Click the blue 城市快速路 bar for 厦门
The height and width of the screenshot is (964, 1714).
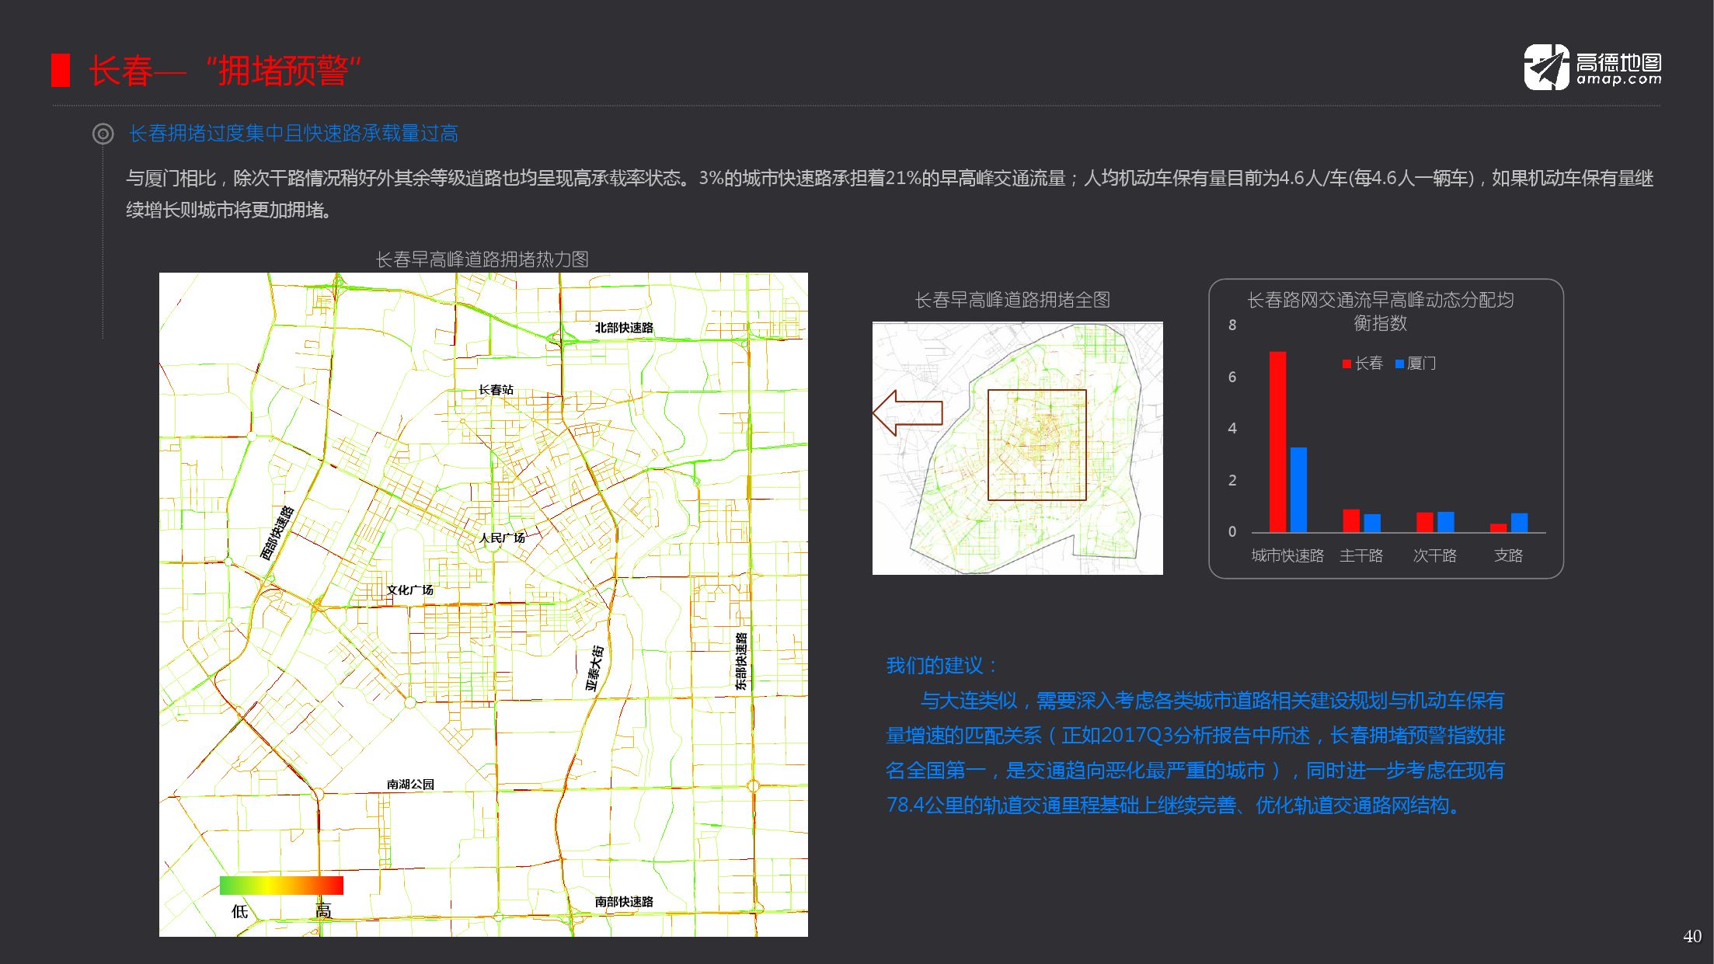point(1298,489)
